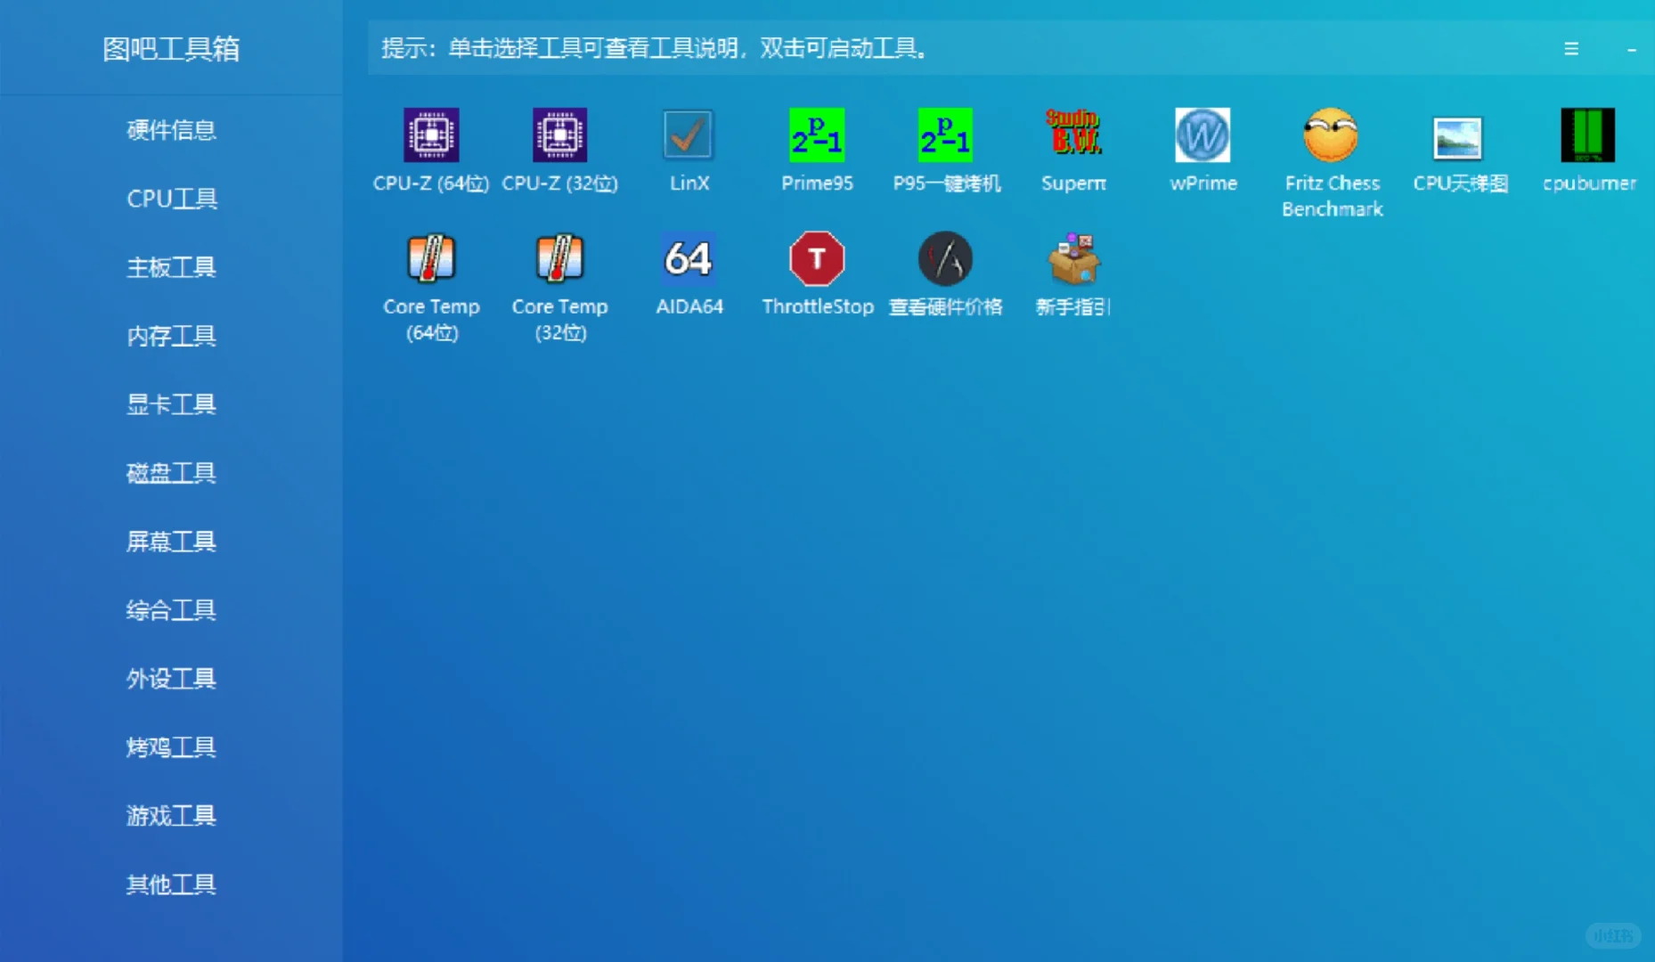Open the 显卡工具 category
Screen dimensions: 1655x962
(x=171, y=404)
